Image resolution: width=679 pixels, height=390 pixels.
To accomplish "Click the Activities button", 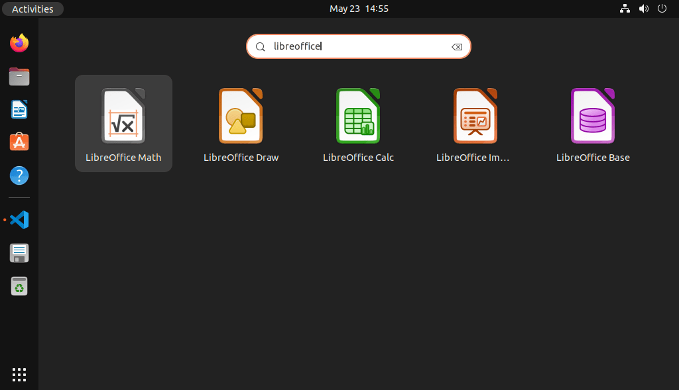I will 32,9.
